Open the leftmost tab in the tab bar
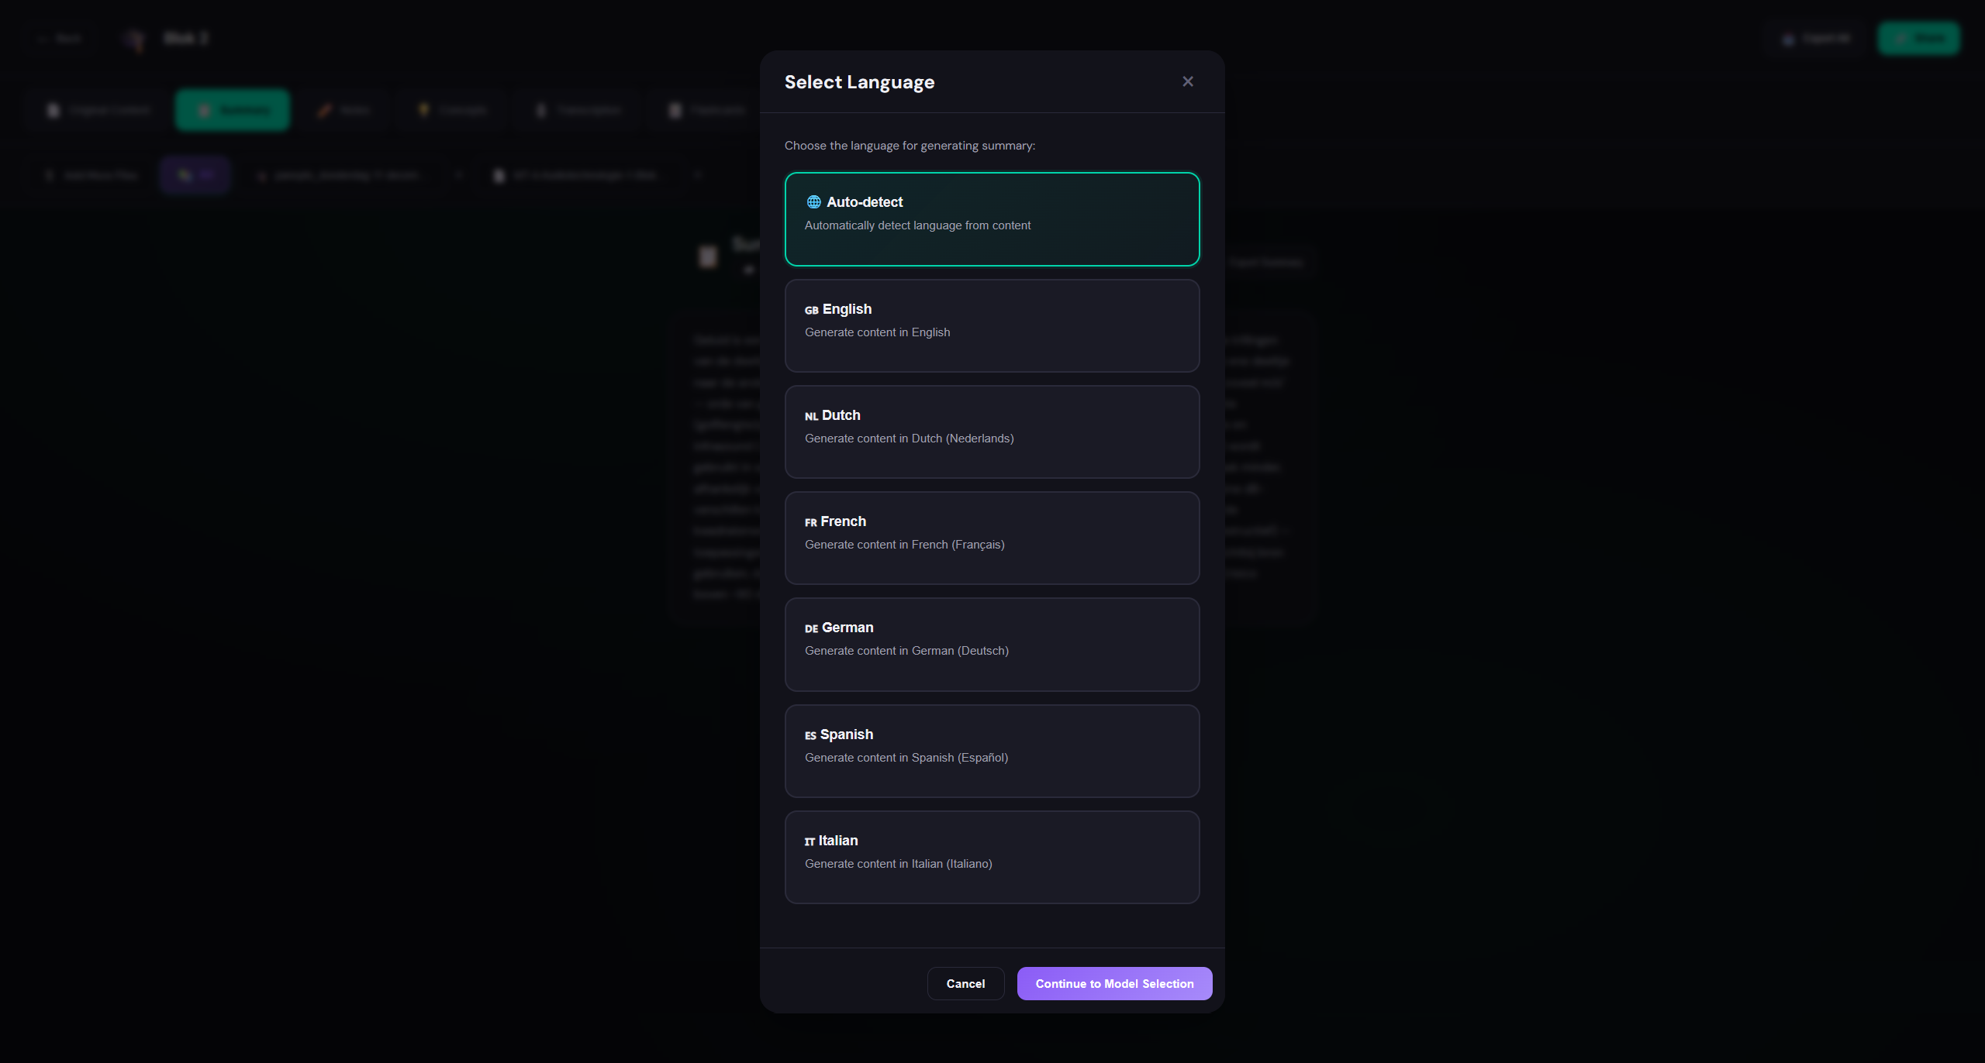Viewport: 1985px width, 1063px height. [98, 109]
